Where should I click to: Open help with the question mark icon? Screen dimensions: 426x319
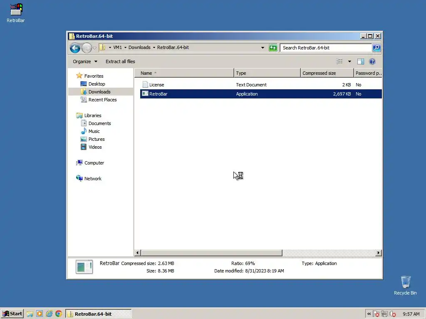tap(372, 61)
